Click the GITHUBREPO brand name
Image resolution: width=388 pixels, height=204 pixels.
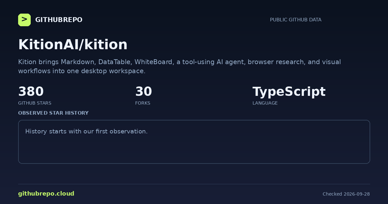tap(59, 20)
